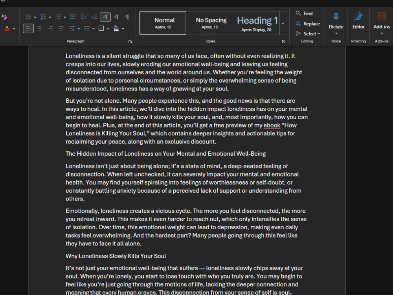Expand the Styles gallery
Screen dimensions: 393x295
(283, 23)
